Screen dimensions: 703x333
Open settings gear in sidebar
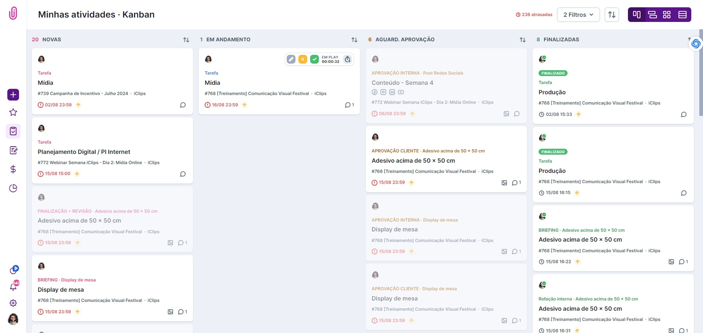pyautogui.click(x=13, y=303)
